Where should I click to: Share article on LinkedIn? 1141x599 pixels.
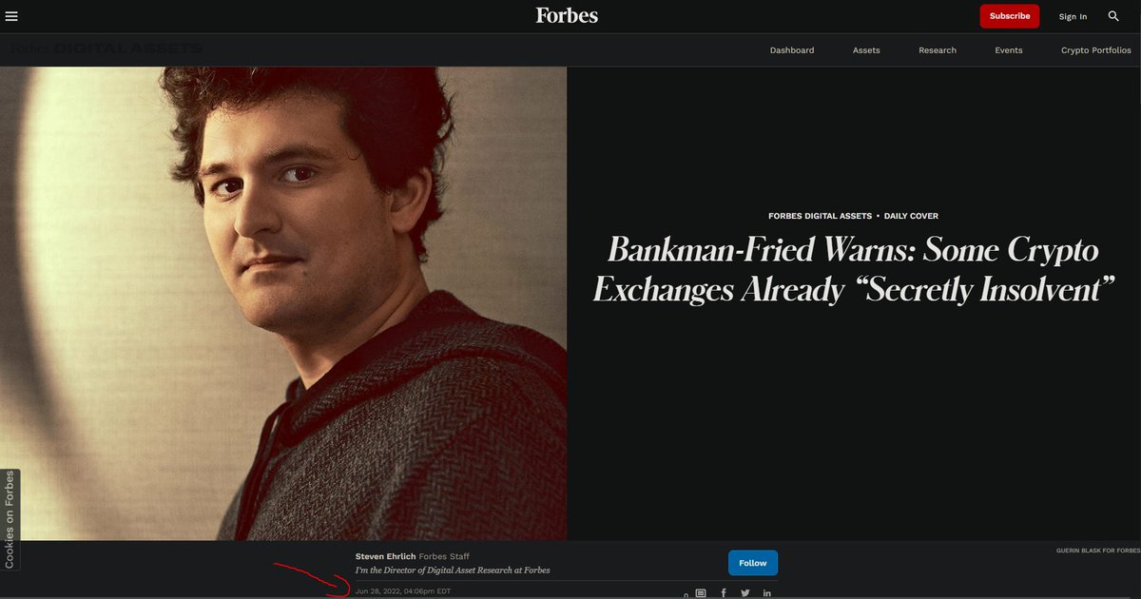coord(767,593)
